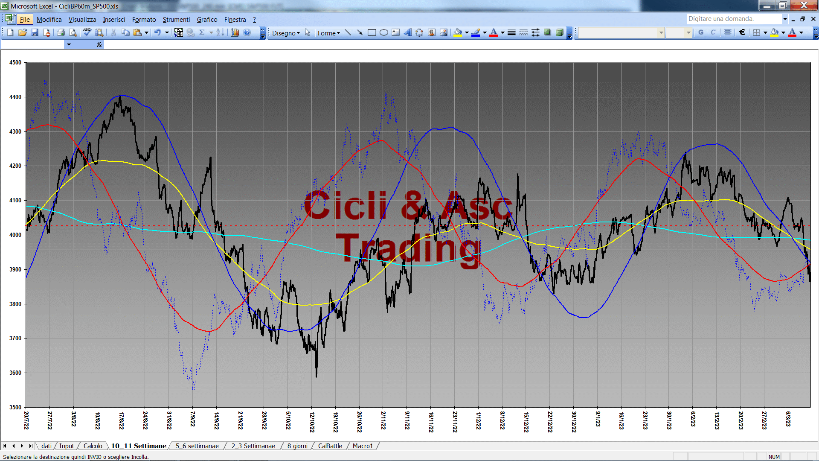Click the Print Preview icon
Screen dimensions: 819x461
click(73, 32)
